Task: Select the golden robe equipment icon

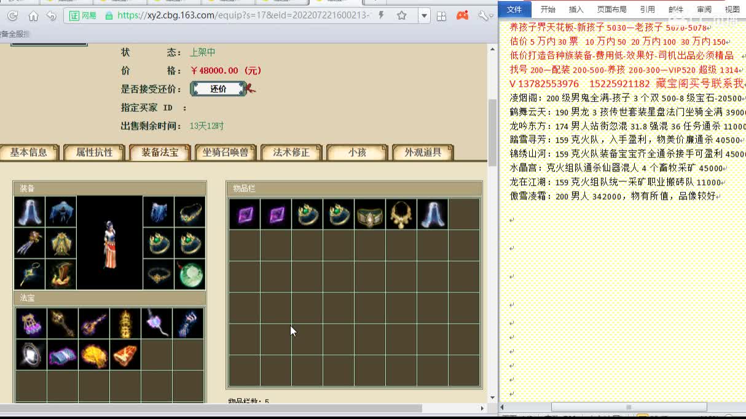Action: point(61,243)
